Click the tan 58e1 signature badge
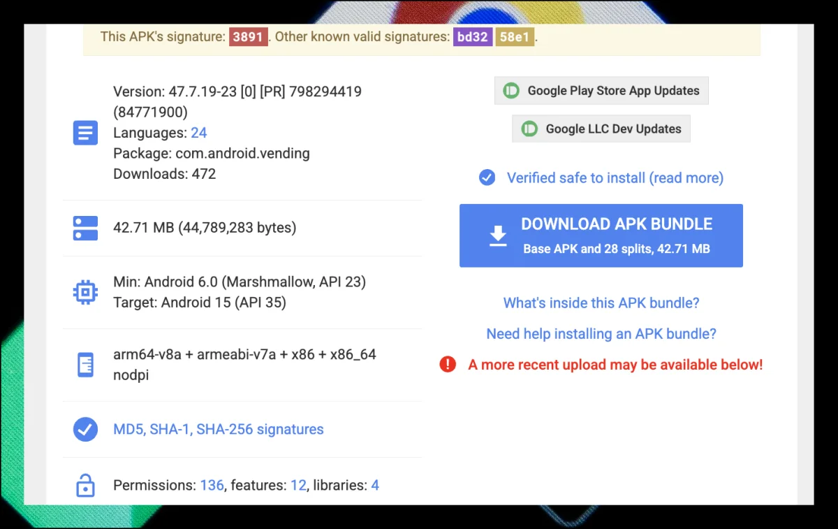 click(514, 37)
